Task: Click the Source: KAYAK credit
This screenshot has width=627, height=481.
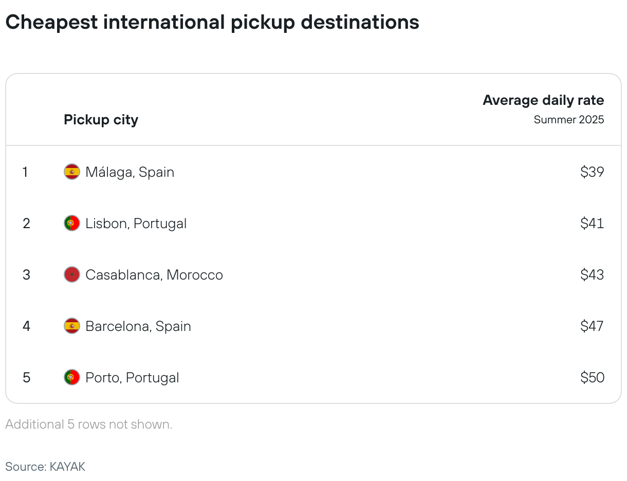Action: coord(45,467)
